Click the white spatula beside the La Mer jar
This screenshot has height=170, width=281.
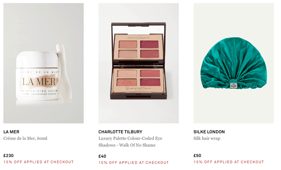(64, 72)
